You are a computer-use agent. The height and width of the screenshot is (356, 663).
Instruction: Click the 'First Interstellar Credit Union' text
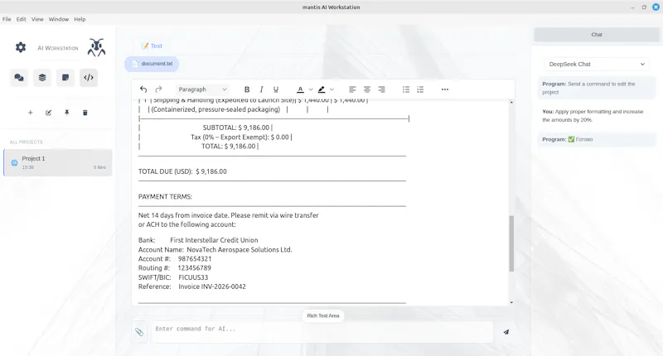pos(214,240)
